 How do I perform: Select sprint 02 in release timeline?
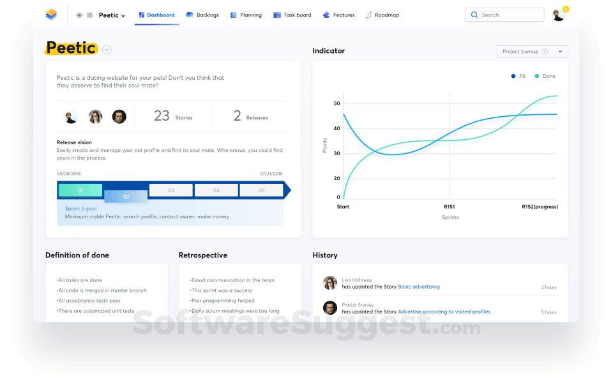coord(126,197)
